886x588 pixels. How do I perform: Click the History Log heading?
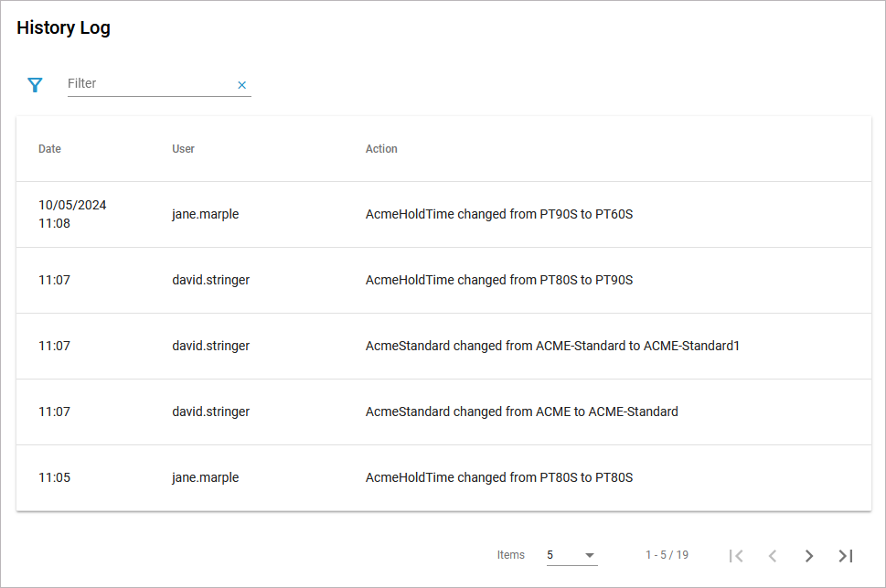(63, 27)
